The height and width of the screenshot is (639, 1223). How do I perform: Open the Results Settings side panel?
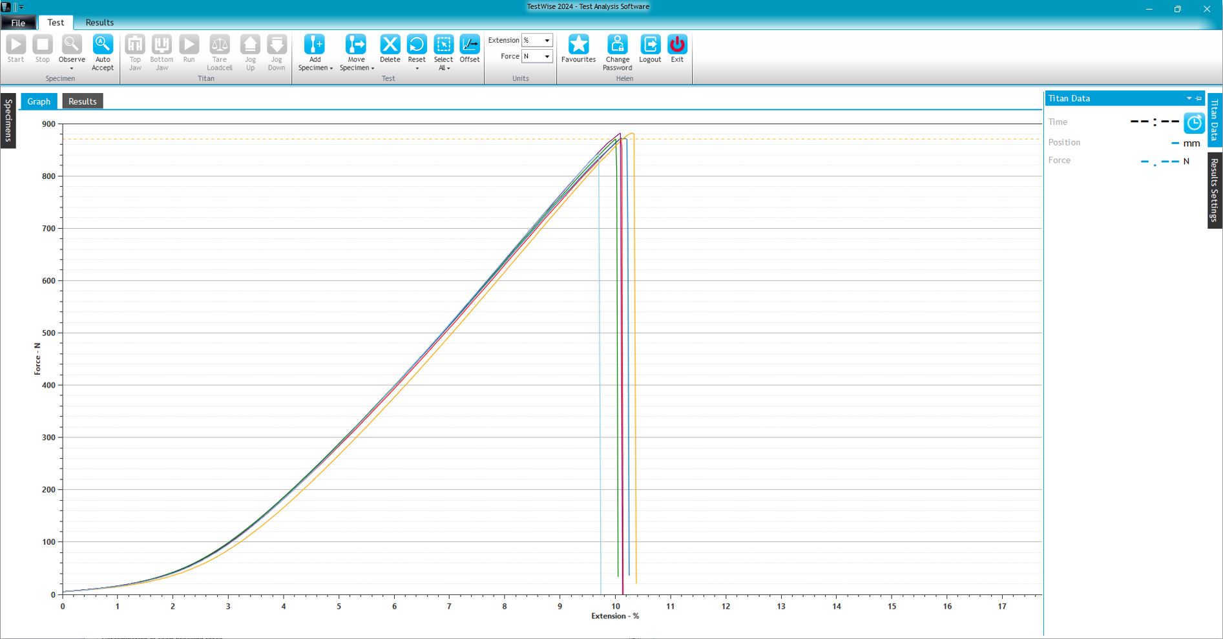coord(1214,190)
